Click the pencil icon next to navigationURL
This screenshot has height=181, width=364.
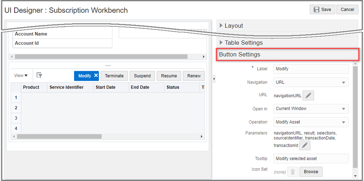pyautogui.click(x=308, y=96)
